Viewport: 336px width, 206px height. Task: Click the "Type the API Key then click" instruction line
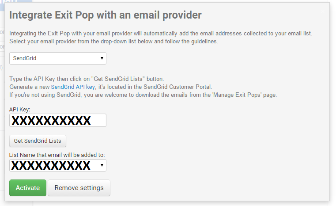[87, 79]
